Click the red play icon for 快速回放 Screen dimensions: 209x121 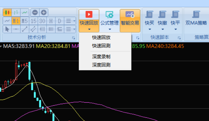(x=89, y=14)
